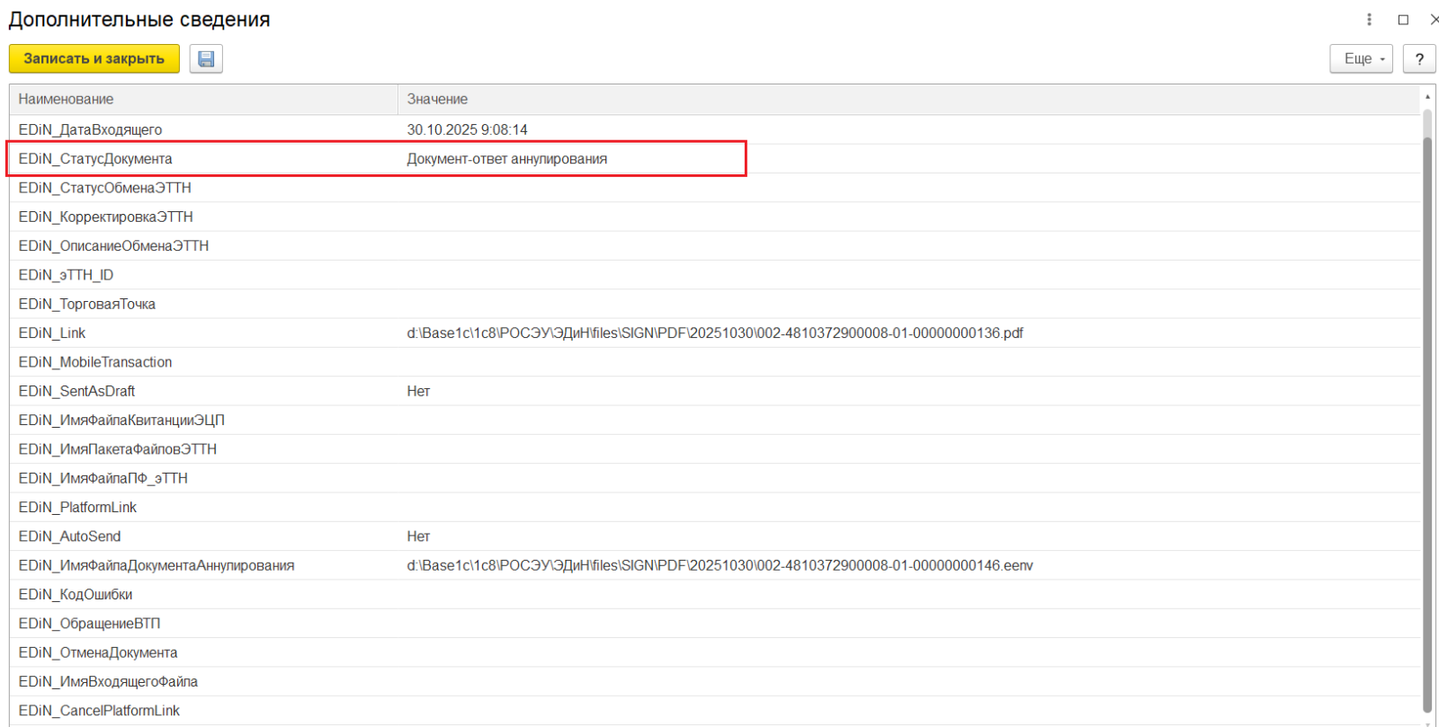Click the EDiN_AutoSend Нет value cell
1439x727 pixels.
(418, 536)
